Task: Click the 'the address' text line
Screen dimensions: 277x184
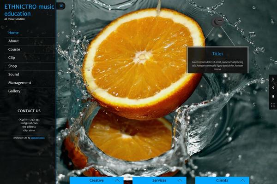Action: tap(29, 127)
